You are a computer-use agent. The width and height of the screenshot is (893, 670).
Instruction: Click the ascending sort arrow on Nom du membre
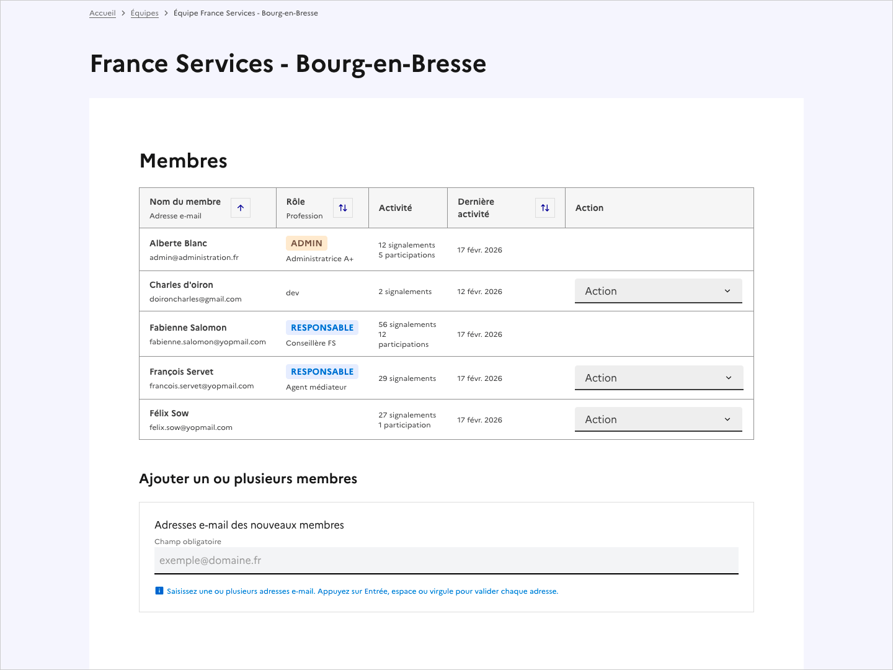coord(240,208)
